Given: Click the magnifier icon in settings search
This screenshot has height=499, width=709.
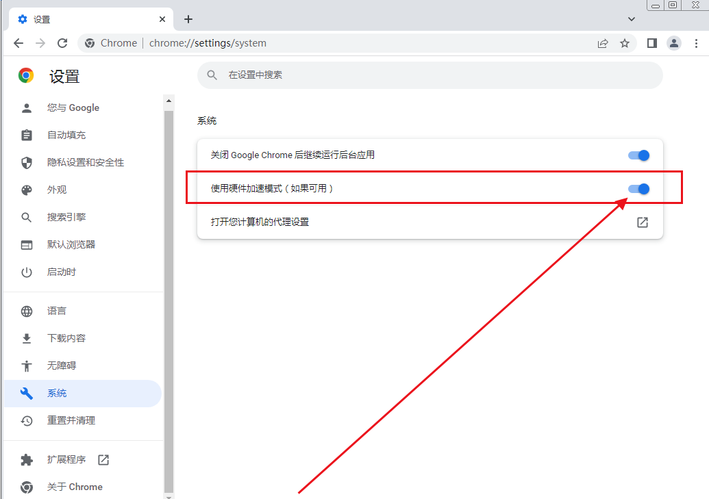Looking at the screenshot, I should (212, 75).
